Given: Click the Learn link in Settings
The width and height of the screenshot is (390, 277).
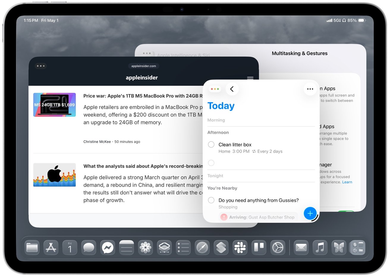Looking at the screenshot, I should pos(347,182).
